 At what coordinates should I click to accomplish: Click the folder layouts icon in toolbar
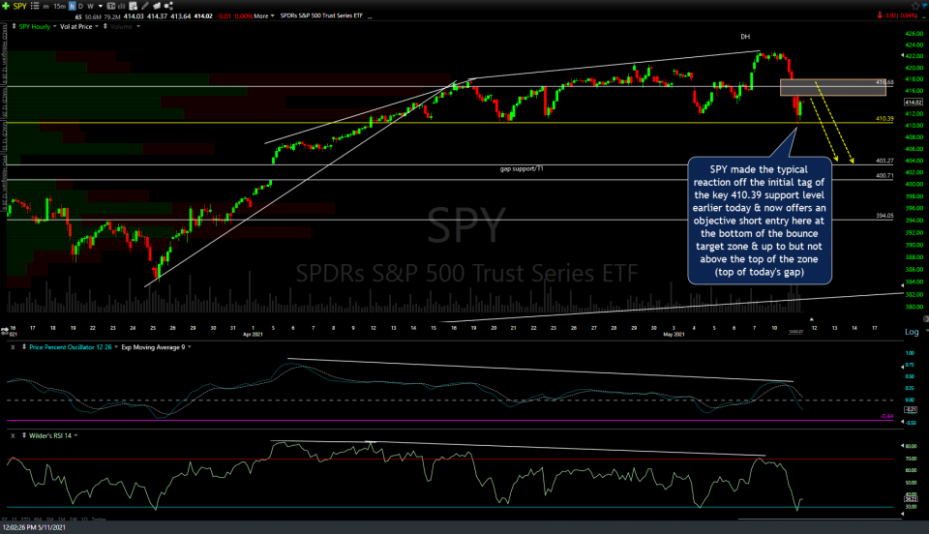157,6
